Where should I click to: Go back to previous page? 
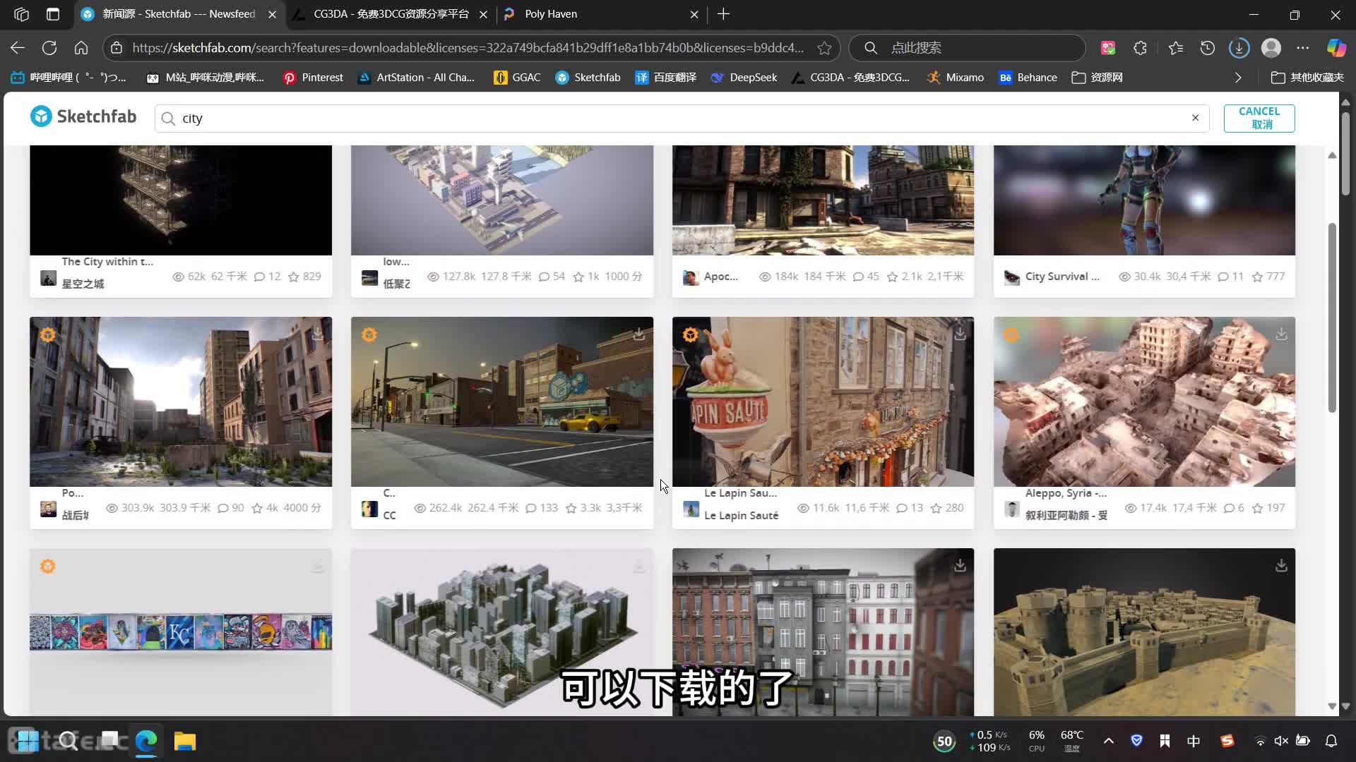18,48
